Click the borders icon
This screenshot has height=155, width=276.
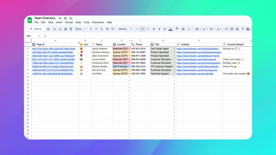click(x=183, y=29)
